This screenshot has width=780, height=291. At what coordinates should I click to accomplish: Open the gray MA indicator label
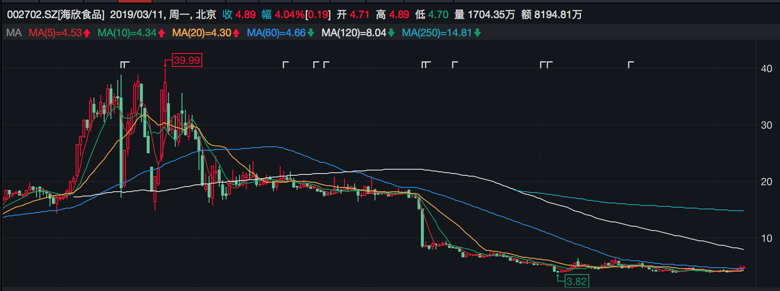pos(14,33)
